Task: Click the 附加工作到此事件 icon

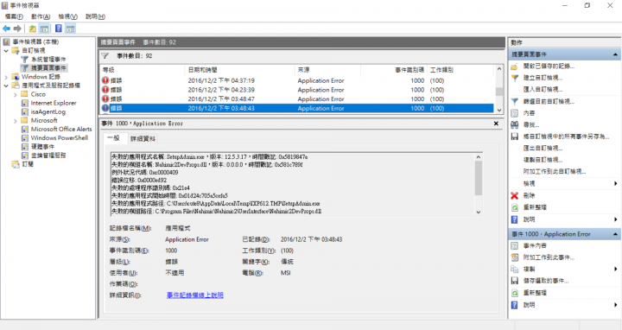Action: point(515,257)
